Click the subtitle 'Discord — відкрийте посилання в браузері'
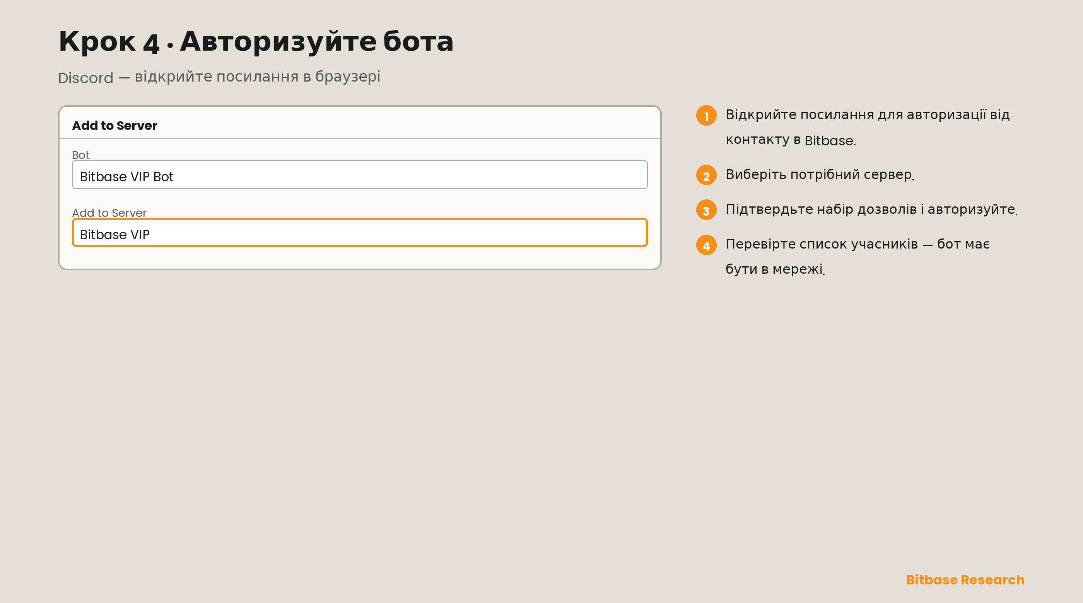Screen dimensions: 1083x603 [x=219, y=77]
